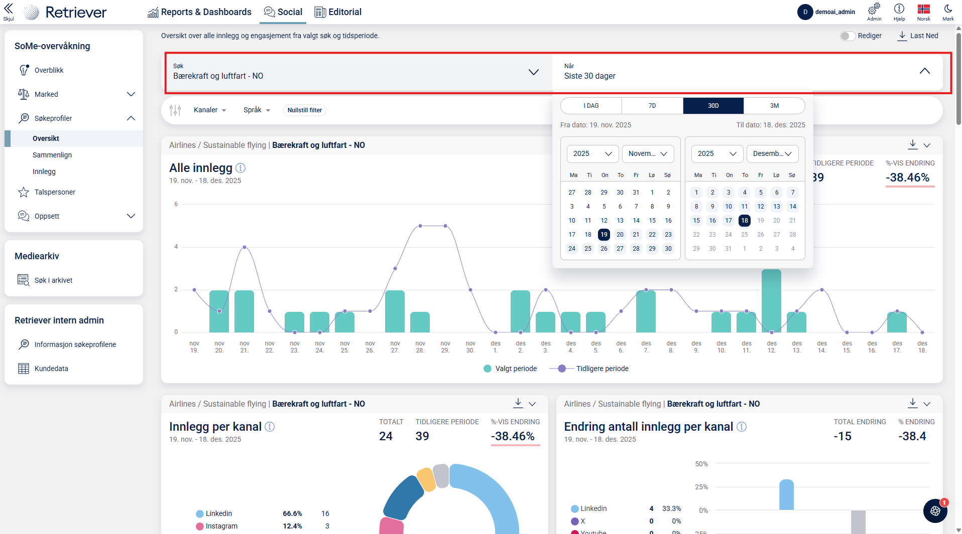
Task: Expand the Søk profile dropdown
Action: point(533,72)
